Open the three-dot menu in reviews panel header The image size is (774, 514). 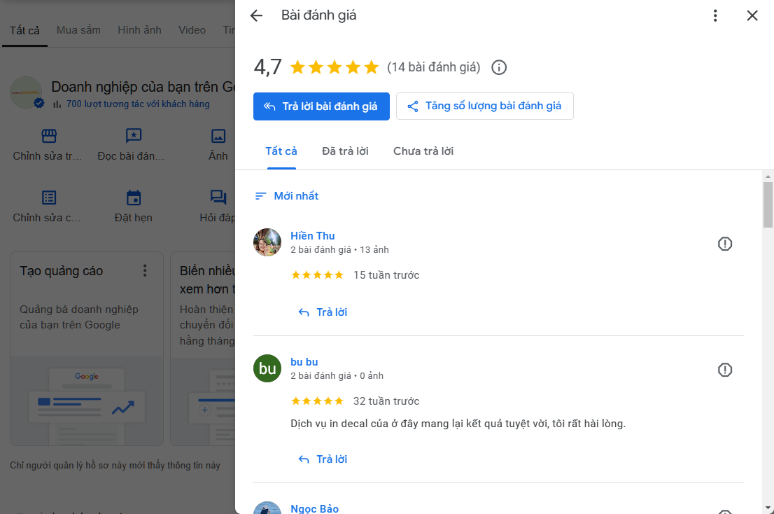point(715,16)
